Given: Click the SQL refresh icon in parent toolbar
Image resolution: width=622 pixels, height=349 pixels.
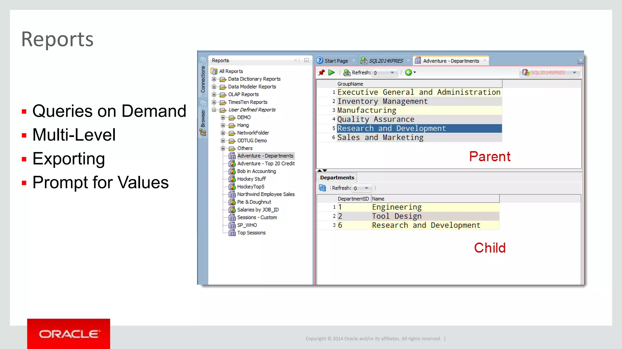Looking at the screenshot, I should click(x=347, y=72).
